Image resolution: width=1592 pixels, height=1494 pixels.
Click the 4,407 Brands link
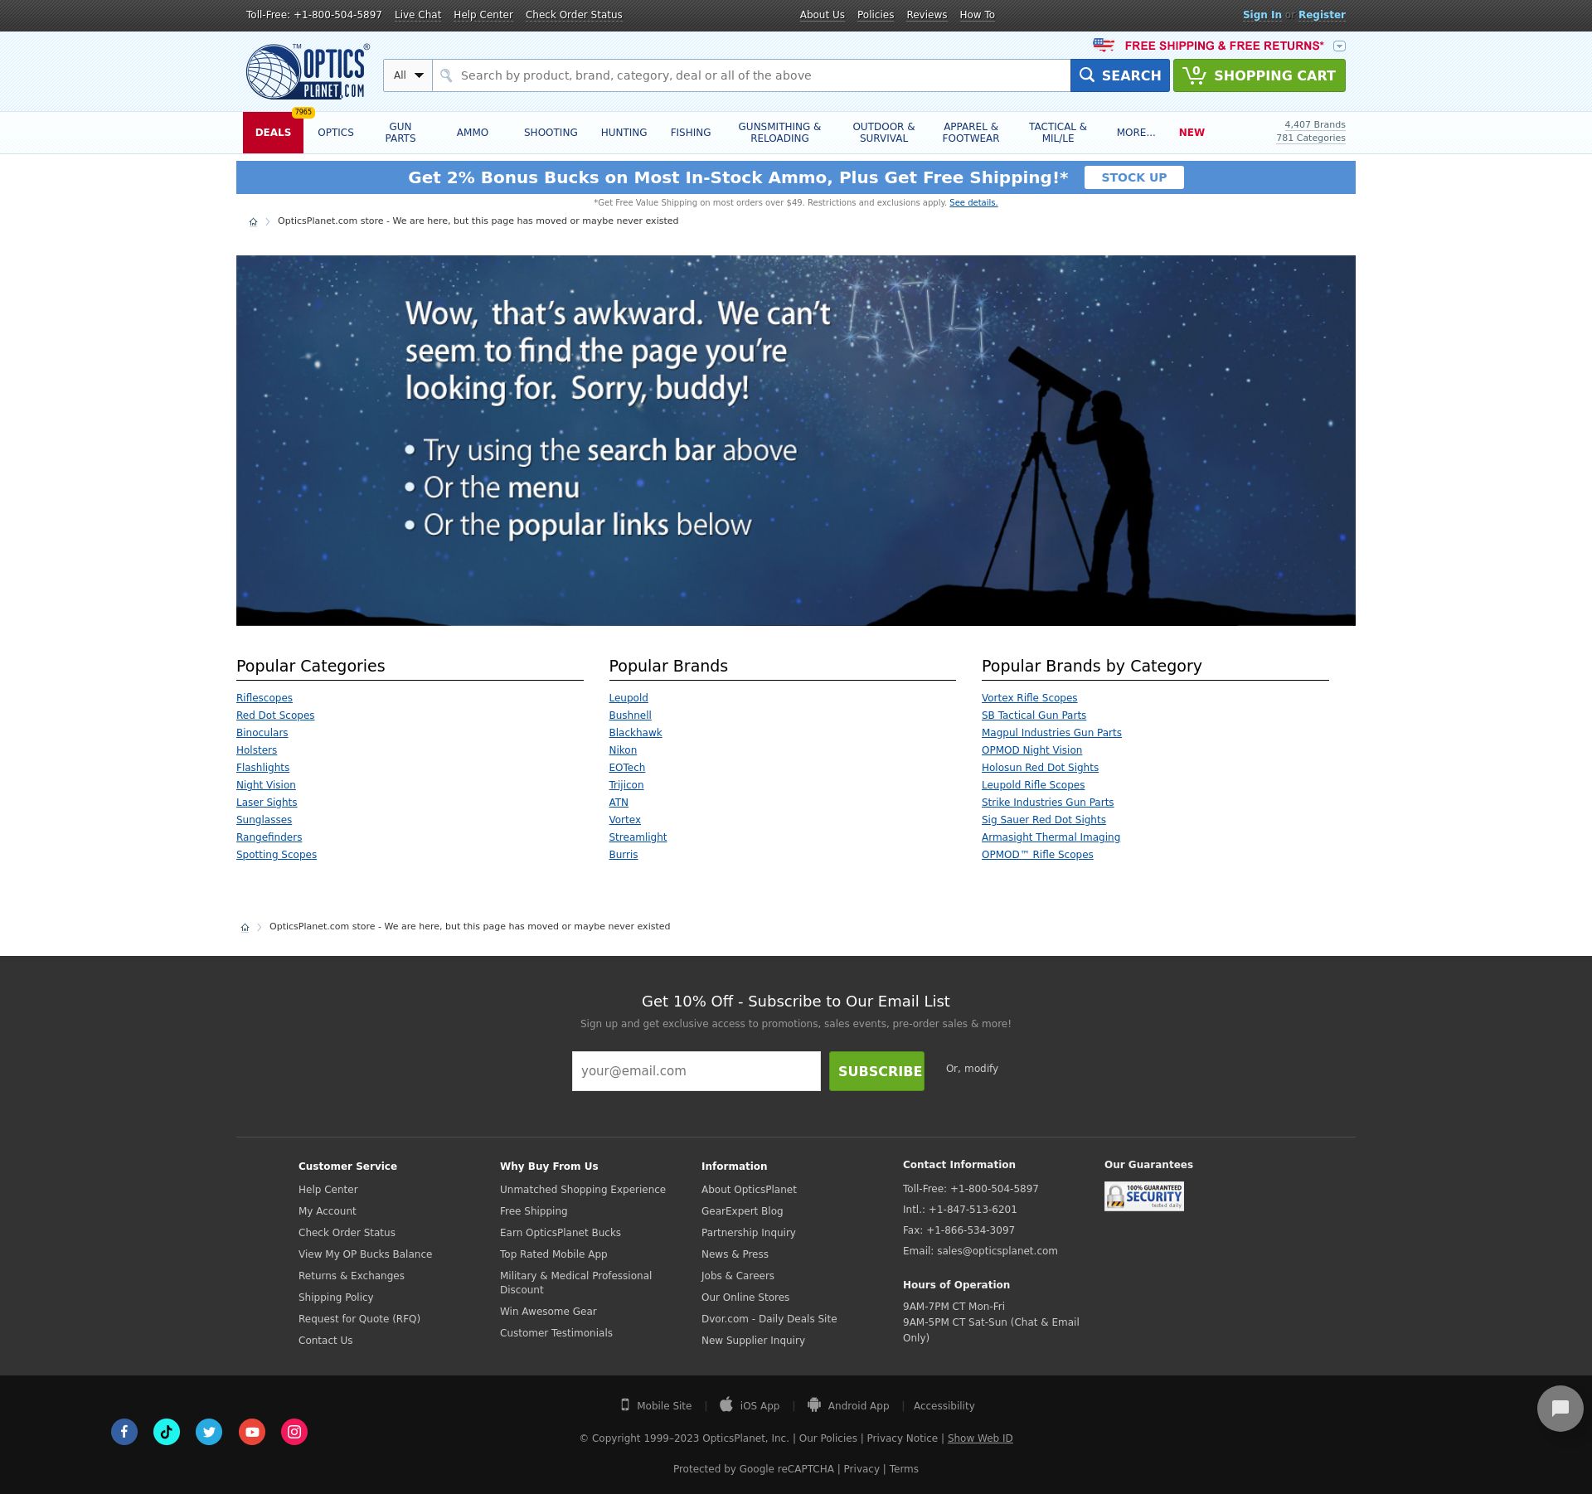(1315, 124)
